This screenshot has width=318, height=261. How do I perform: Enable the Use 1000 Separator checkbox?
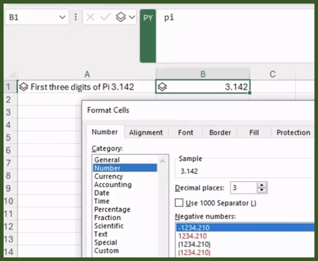click(179, 203)
